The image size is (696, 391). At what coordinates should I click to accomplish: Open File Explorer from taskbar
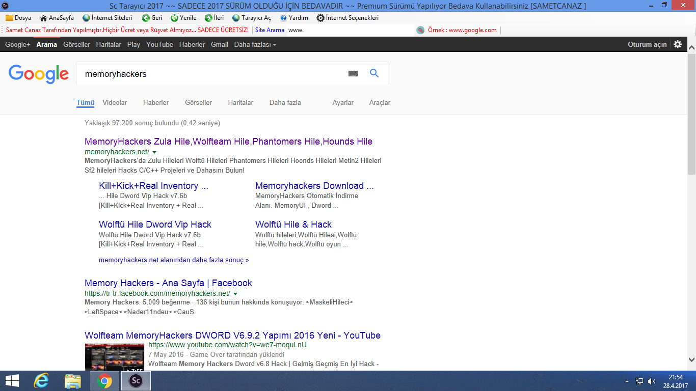(73, 381)
